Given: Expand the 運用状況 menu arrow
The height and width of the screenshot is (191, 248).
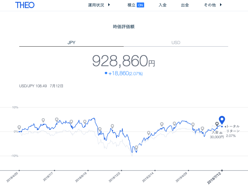Looking at the screenshot, I should tap(109, 5).
